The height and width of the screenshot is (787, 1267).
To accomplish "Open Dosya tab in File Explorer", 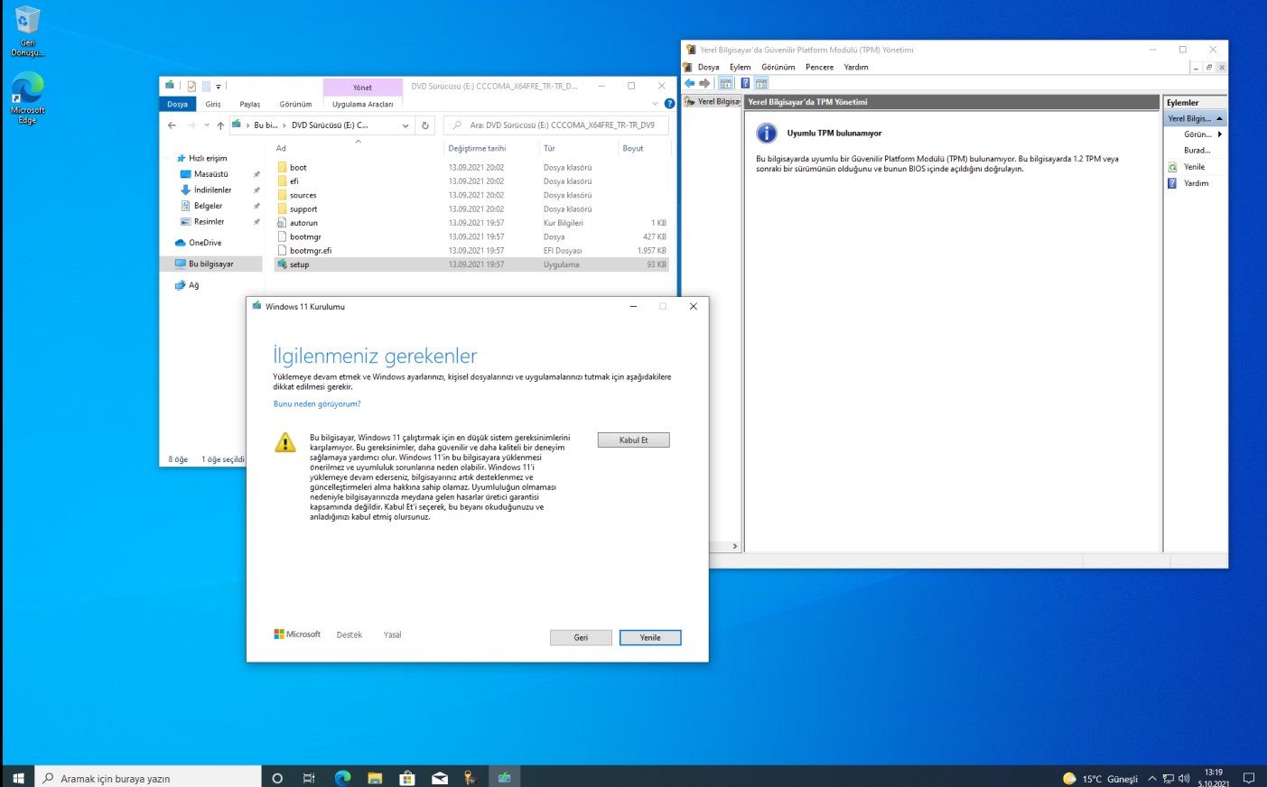I will point(177,104).
